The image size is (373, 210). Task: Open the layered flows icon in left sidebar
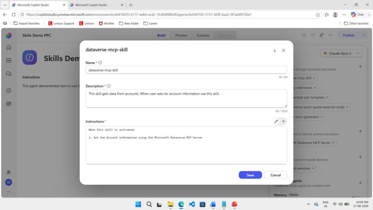pos(9,104)
